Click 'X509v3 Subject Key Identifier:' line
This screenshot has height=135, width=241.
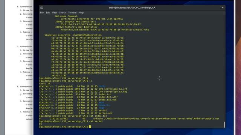pos(76,22)
